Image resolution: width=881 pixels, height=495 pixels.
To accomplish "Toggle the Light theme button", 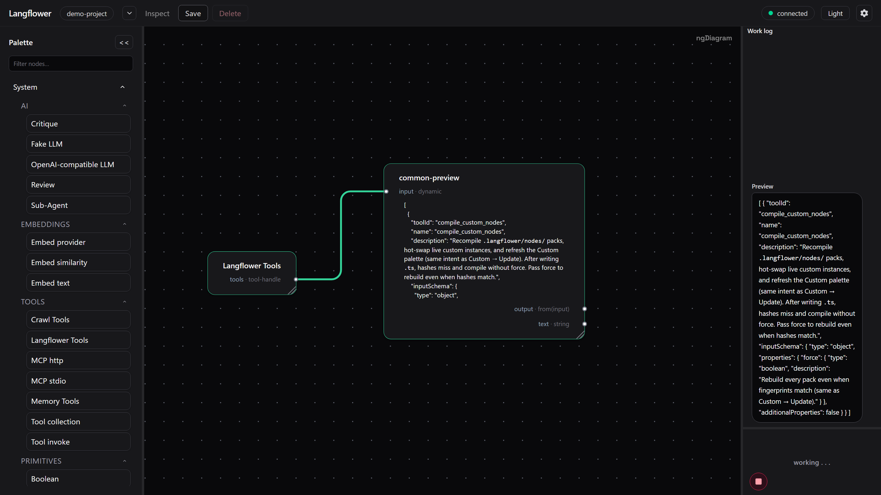I will (x=835, y=13).
